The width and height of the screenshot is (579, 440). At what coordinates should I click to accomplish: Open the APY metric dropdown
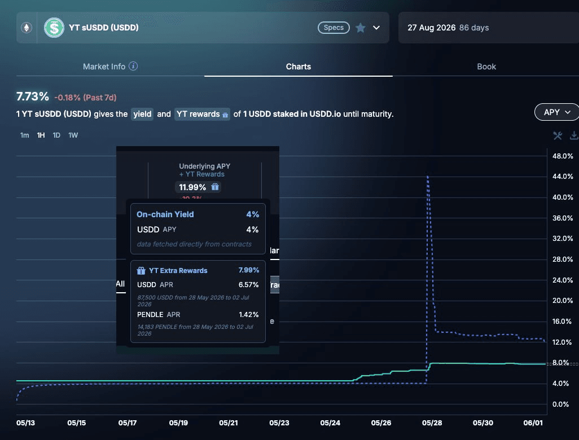pyautogui.click(x=557, y=112)
